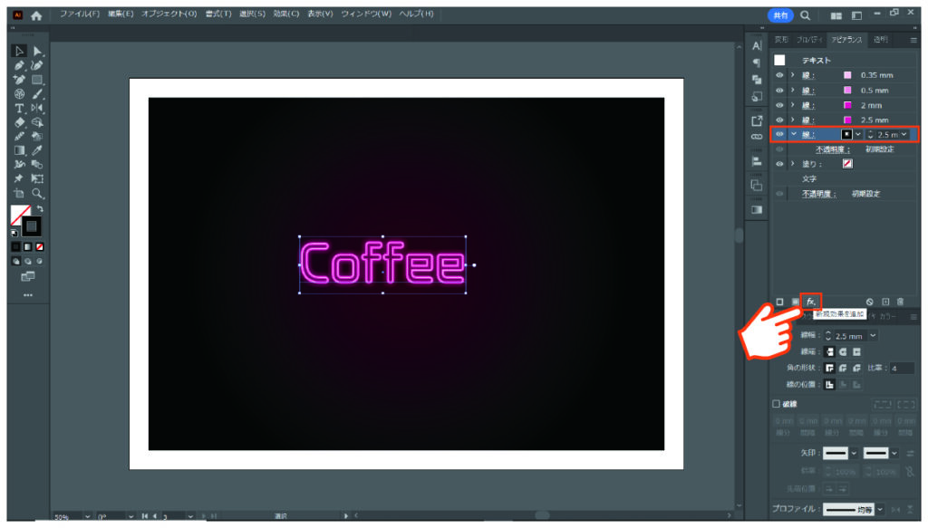This screenshot has width=928, height=528.
Task: Expand the 2 mm stroke row
Action: pyautogui.click(x=792, y=105)
